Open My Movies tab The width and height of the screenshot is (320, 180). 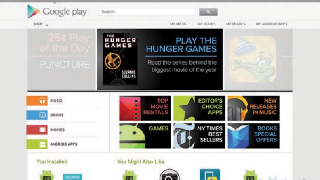236,24
